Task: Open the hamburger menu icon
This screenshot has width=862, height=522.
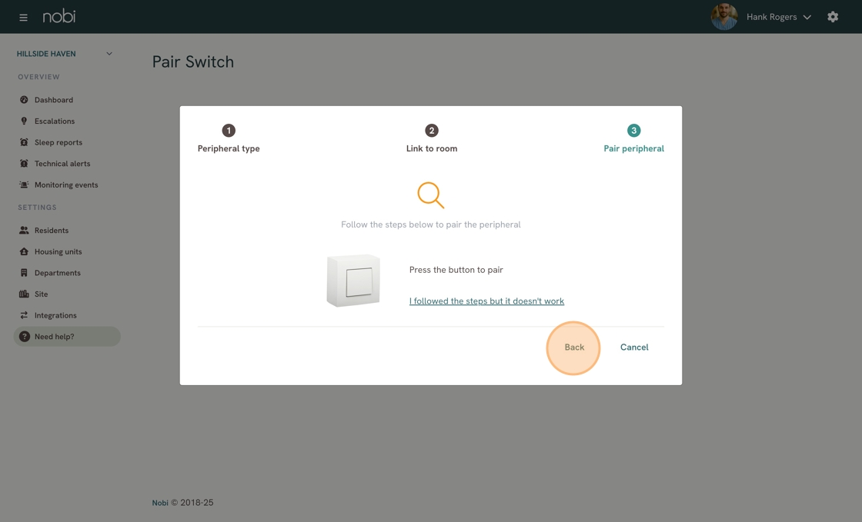Action: pyautogui.click(x=23, y=17)
